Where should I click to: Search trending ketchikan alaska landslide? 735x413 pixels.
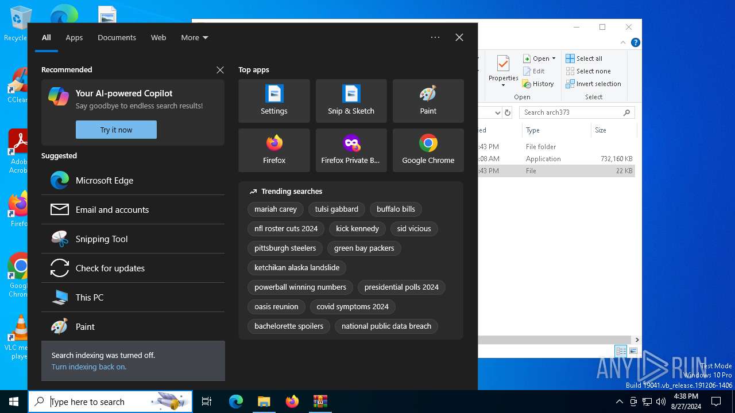coord(297,268)
